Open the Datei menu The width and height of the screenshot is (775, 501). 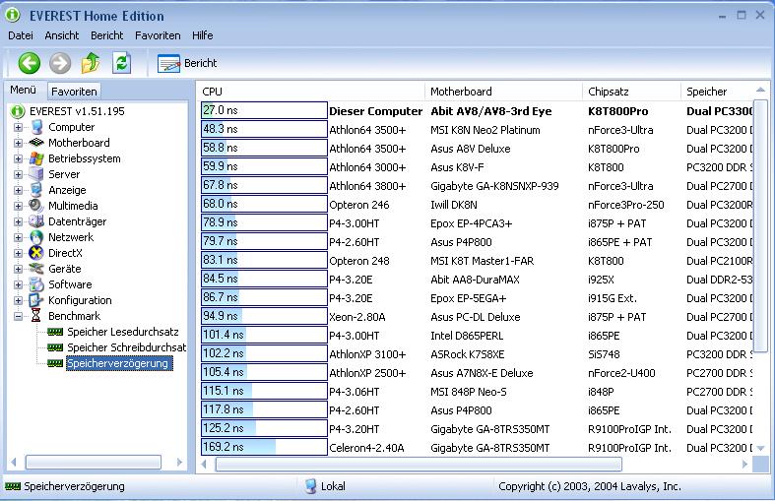tap(21, 35)
